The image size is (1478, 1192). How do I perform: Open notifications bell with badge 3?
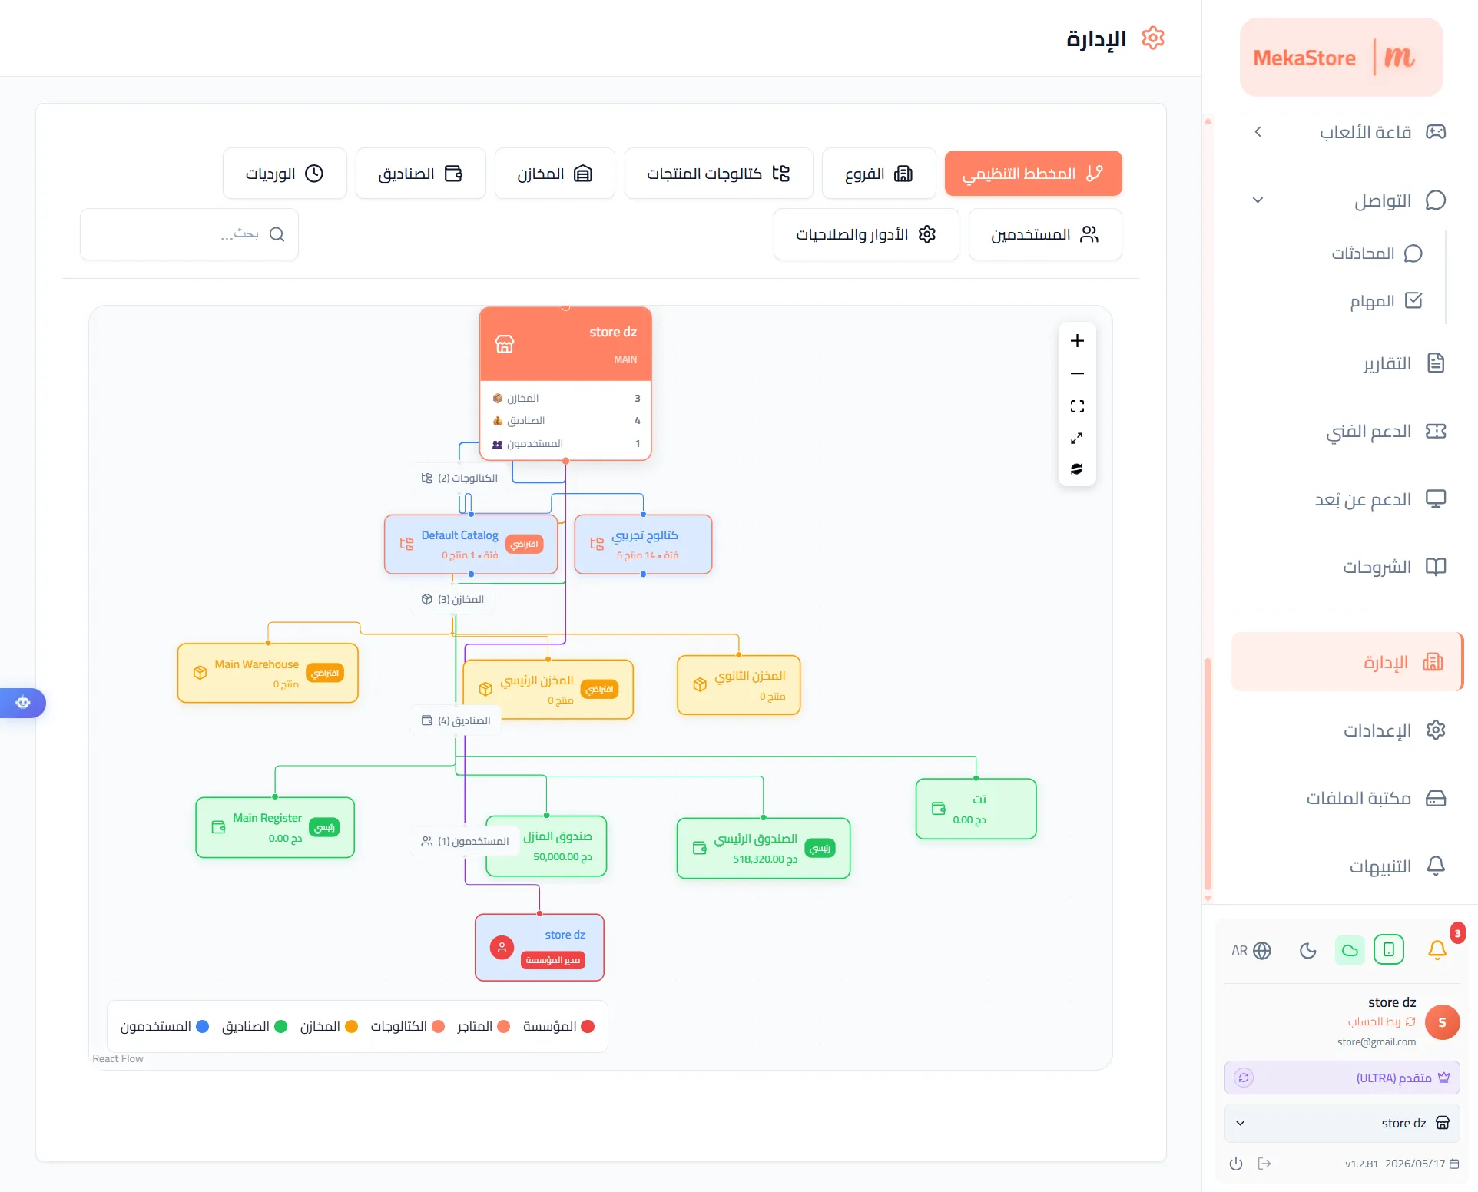[1437, 950]
